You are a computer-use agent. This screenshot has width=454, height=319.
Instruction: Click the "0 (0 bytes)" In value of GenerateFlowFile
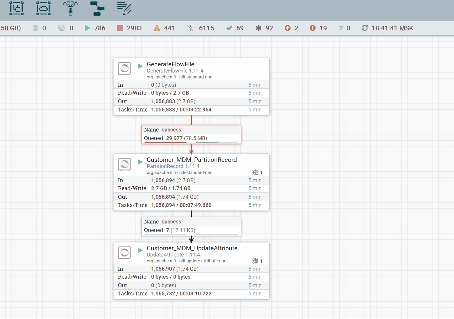point(164,85)
